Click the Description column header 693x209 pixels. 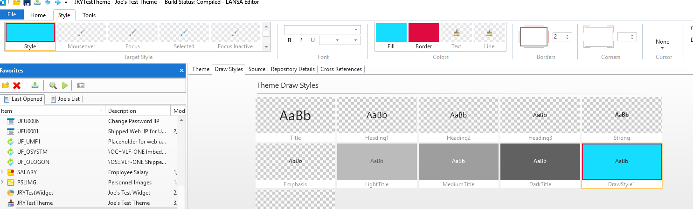coord(138,111)
